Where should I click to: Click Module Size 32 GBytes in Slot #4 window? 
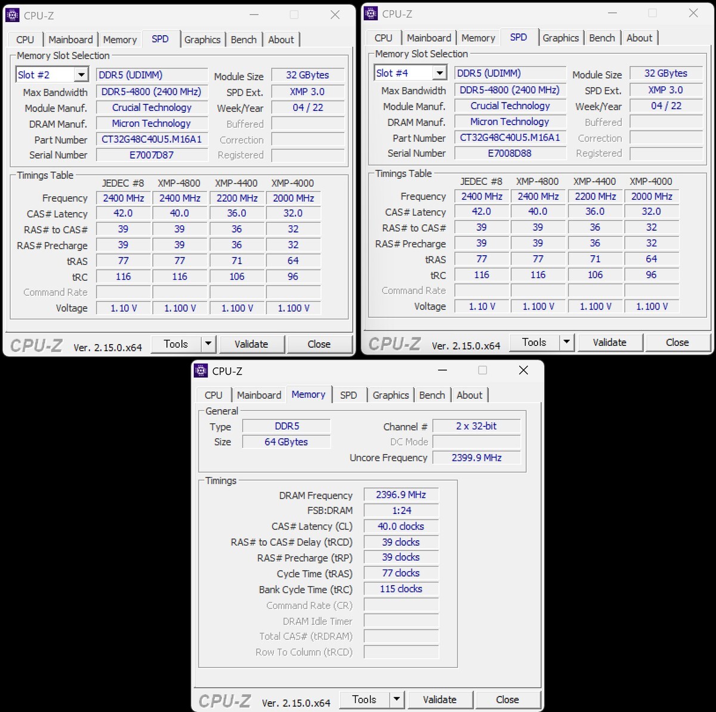coord(666,73)
